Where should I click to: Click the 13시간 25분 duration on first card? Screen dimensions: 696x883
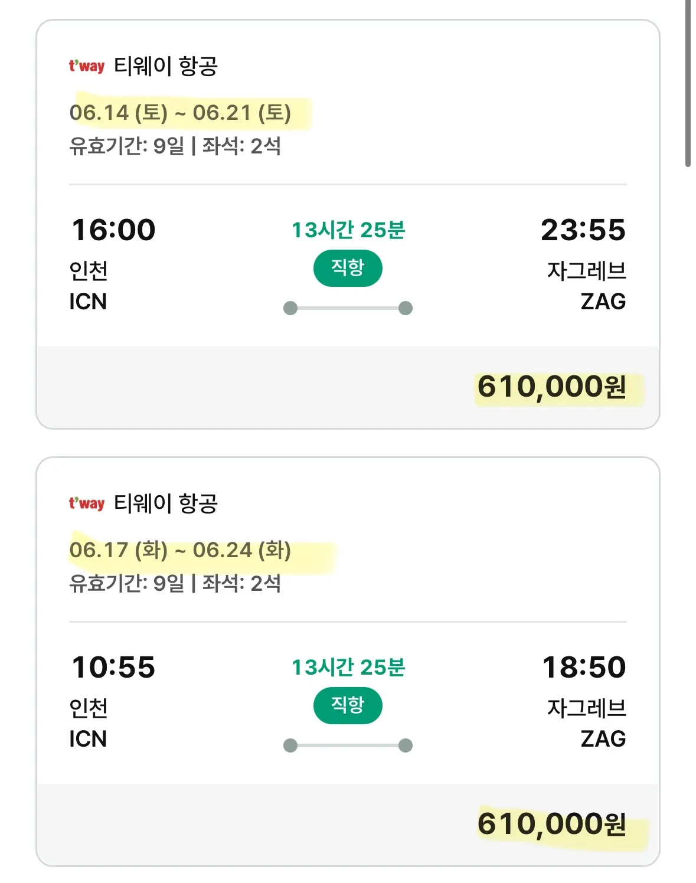pos(348,230)
